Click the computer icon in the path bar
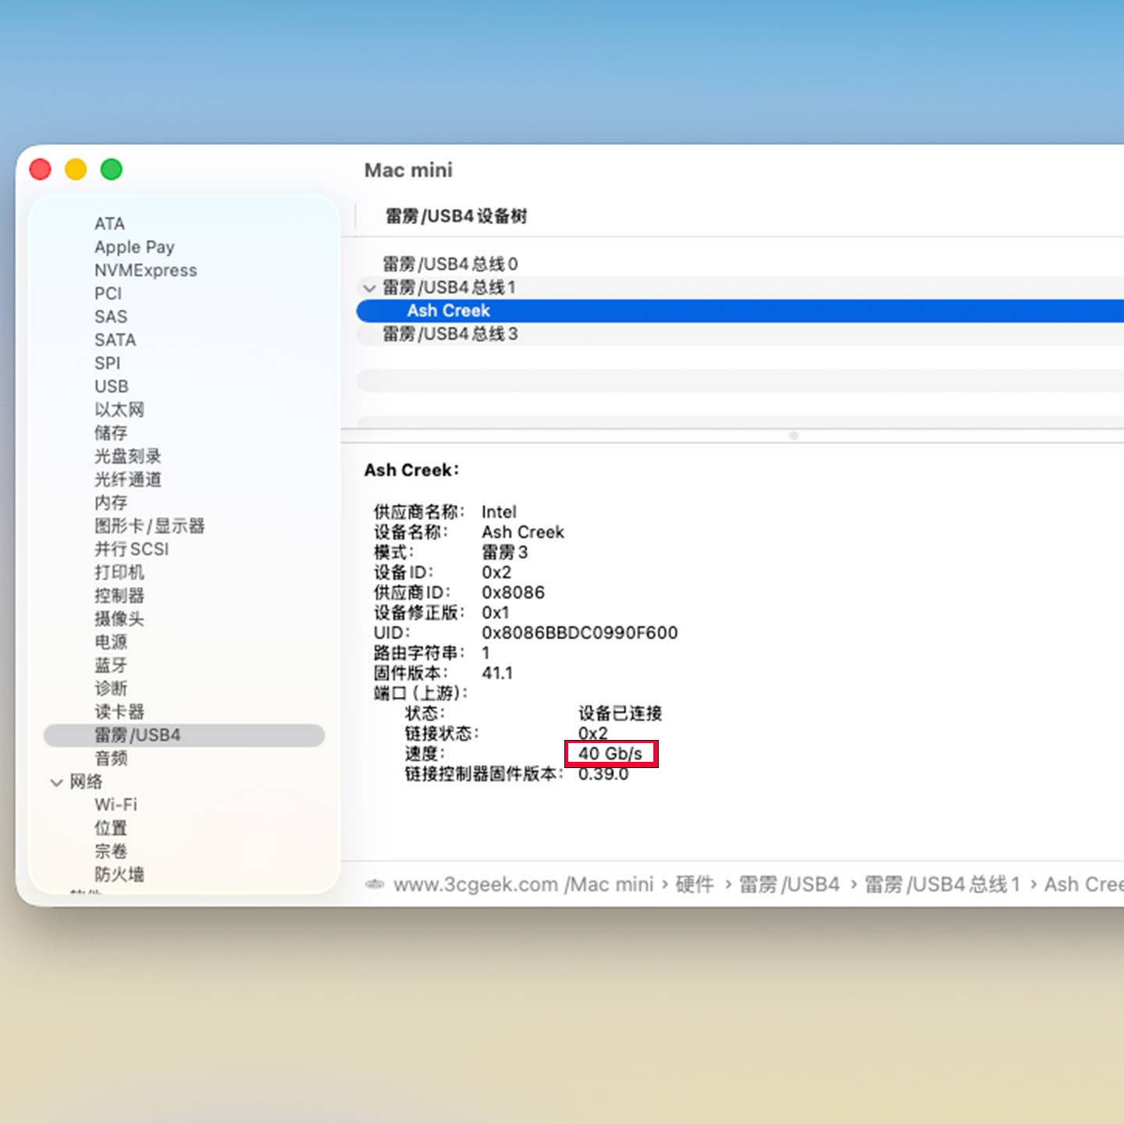The width and height of the screenshot is (1124, 1124). [x=375, y=884]
